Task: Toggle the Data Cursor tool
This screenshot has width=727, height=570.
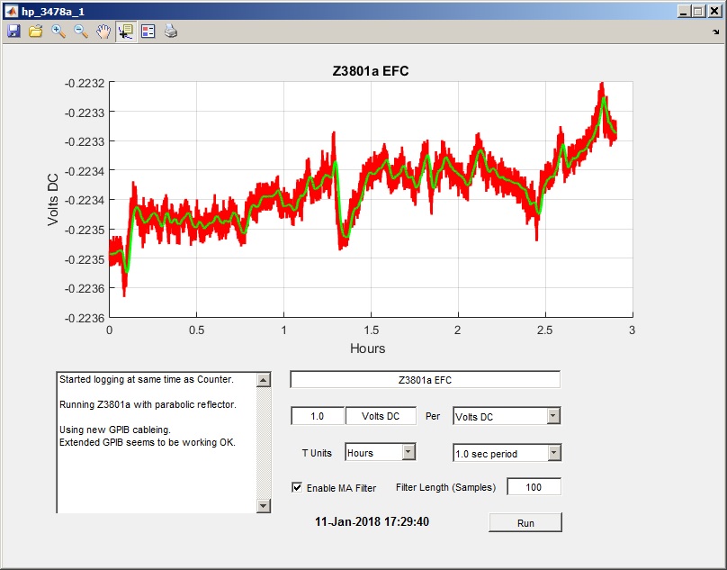Action: tap(126, 32)
